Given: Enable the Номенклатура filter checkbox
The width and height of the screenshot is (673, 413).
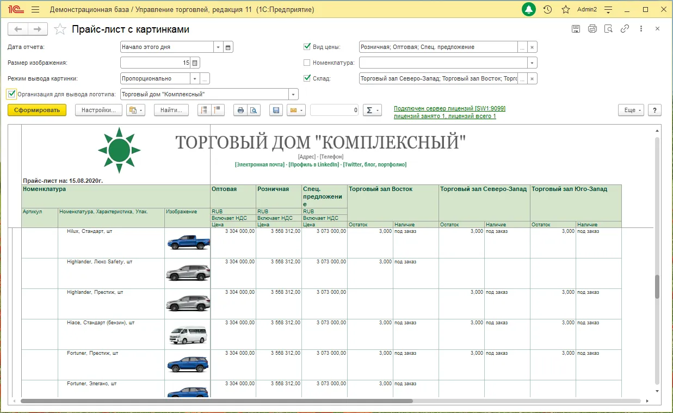Looking at the screenshot, I should (307, 63).
